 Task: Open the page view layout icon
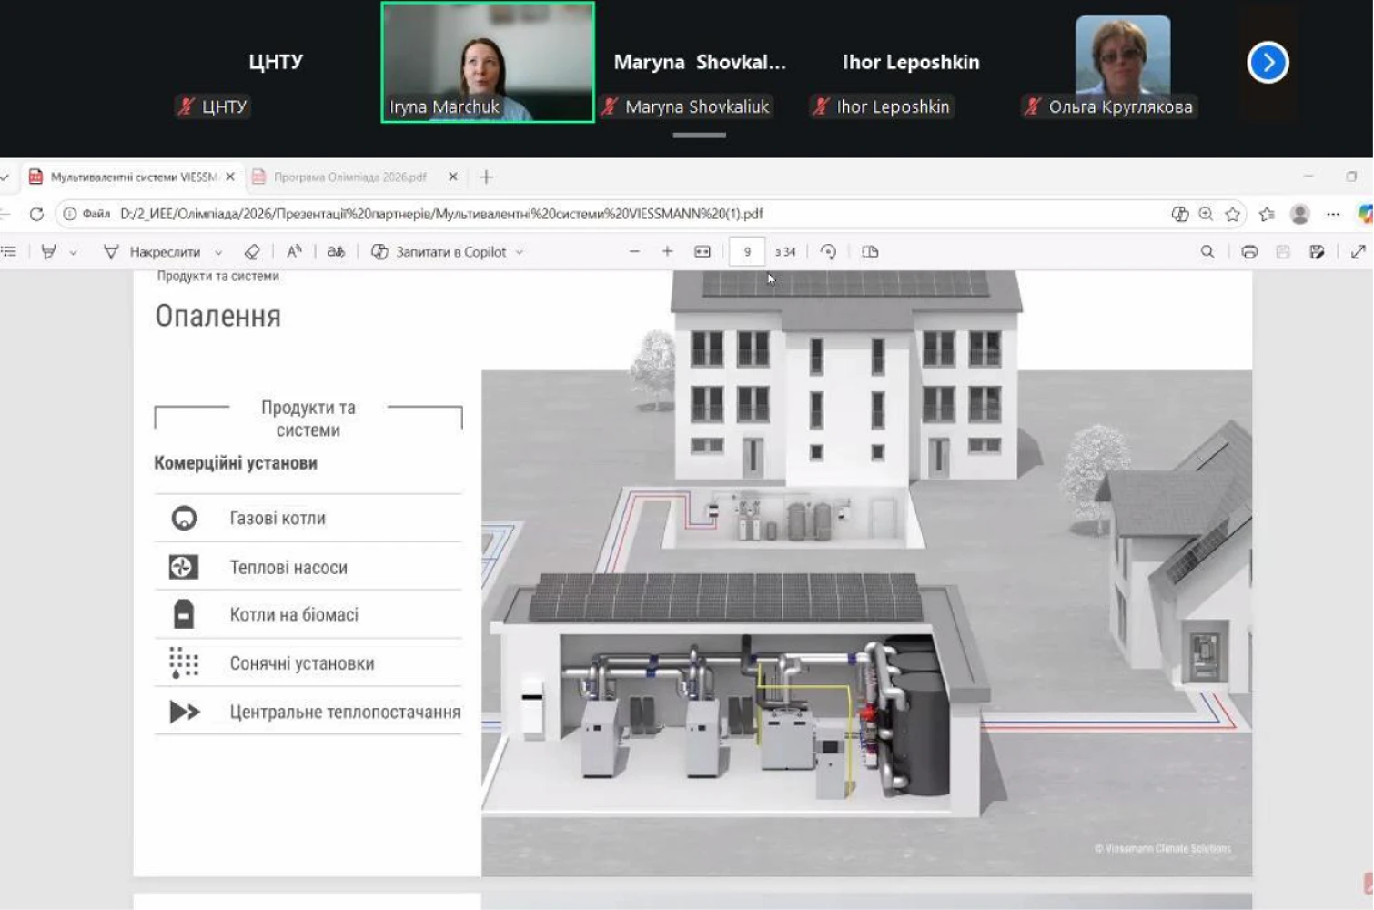coord(870,252)
